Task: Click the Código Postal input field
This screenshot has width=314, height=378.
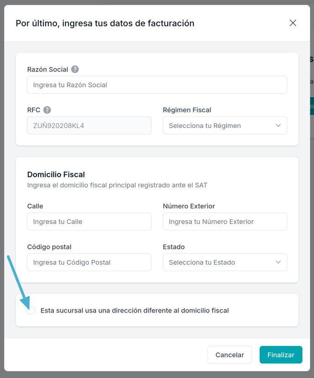Action: tap(89, 262)
